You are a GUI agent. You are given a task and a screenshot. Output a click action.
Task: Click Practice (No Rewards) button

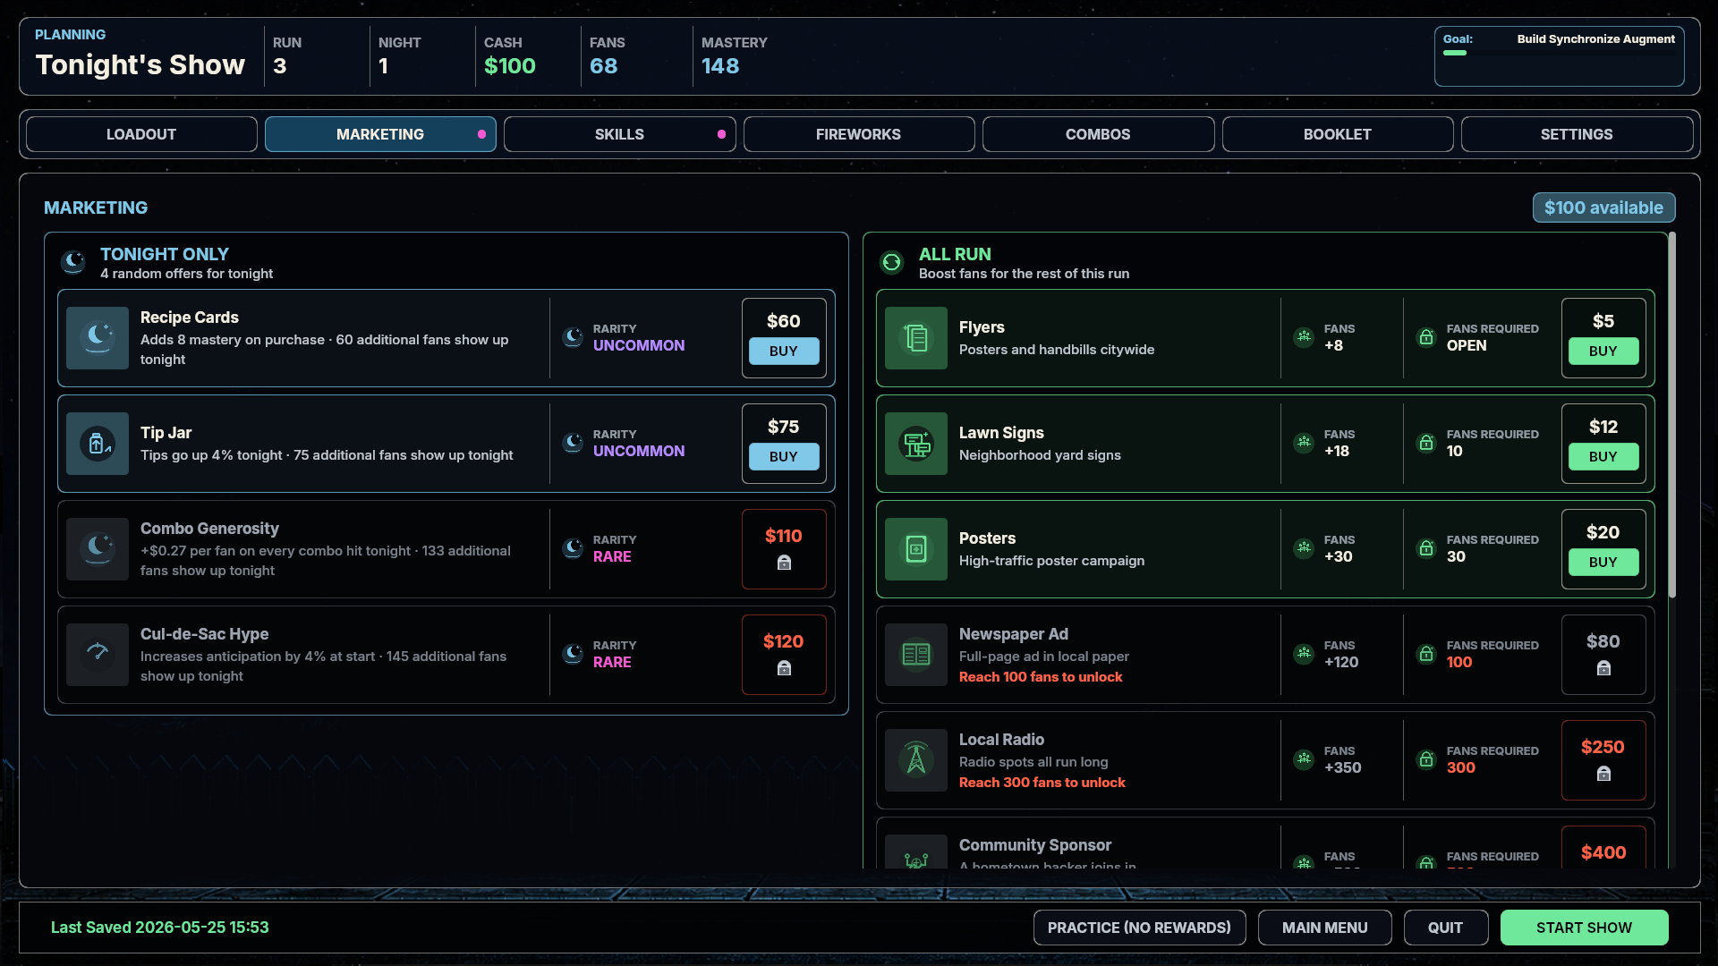point(1139,928)
